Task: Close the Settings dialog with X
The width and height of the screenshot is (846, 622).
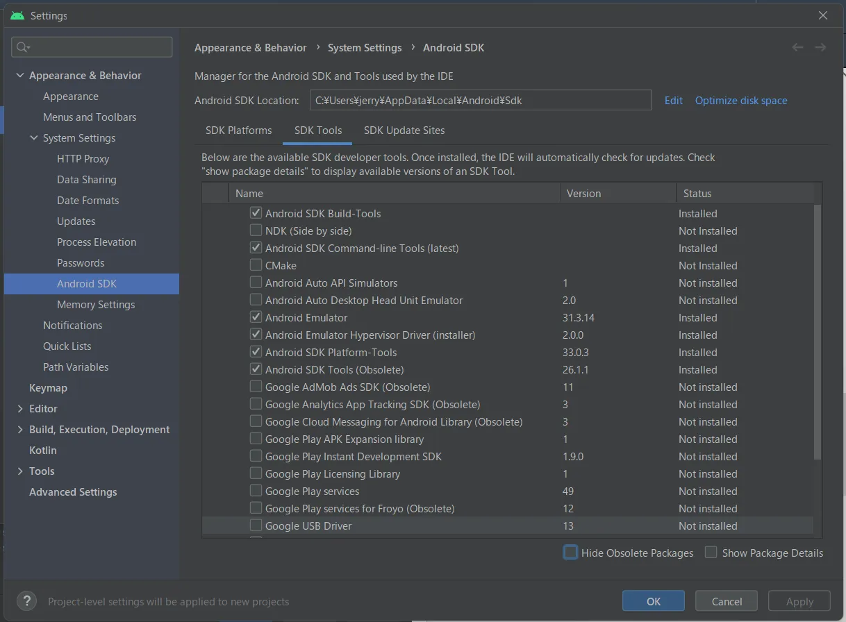Action: [x=823, y=15]
